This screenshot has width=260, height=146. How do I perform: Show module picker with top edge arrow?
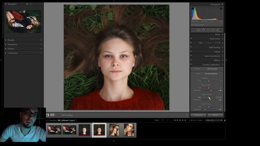(114, 1)
